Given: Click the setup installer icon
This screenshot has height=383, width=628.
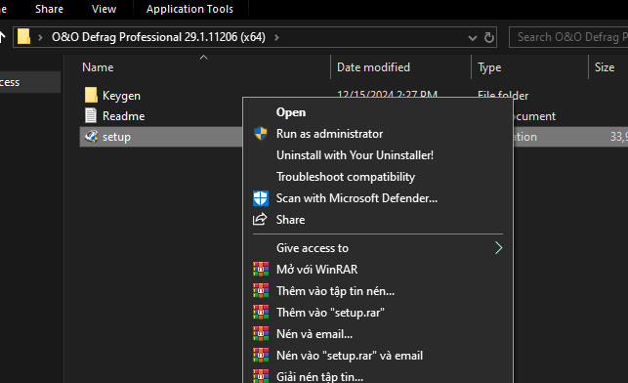Looking at the screenshot, I should (x=91, y=137).
